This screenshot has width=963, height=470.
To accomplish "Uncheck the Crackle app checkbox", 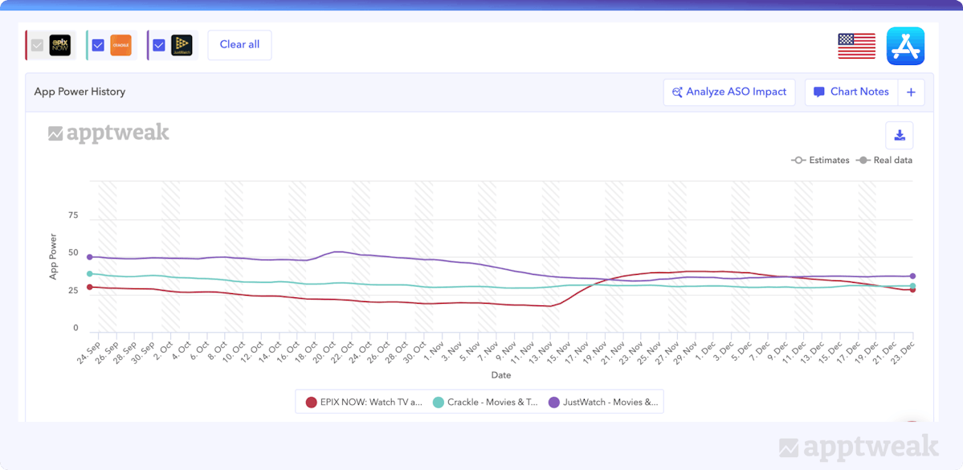I will 98,46.
